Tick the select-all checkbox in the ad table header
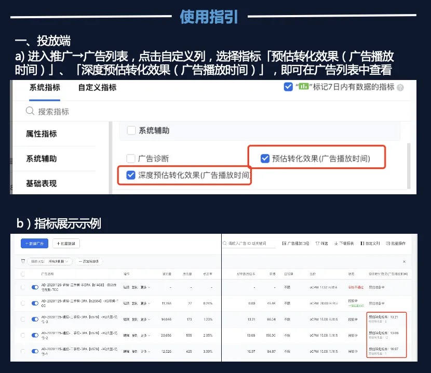 point(23,274)
